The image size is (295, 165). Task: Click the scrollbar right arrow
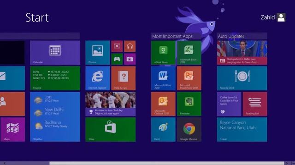tap(287, 163)
